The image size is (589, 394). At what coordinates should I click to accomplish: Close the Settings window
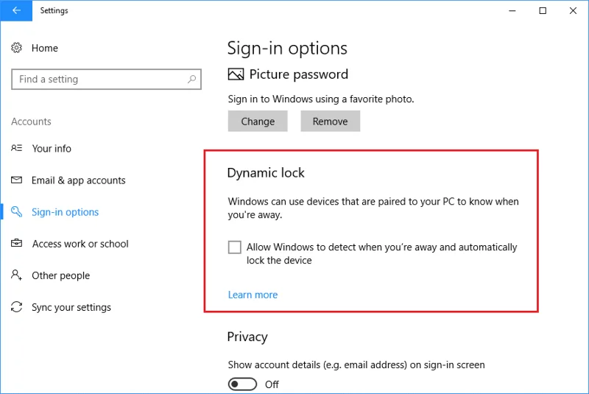[573, 10]
